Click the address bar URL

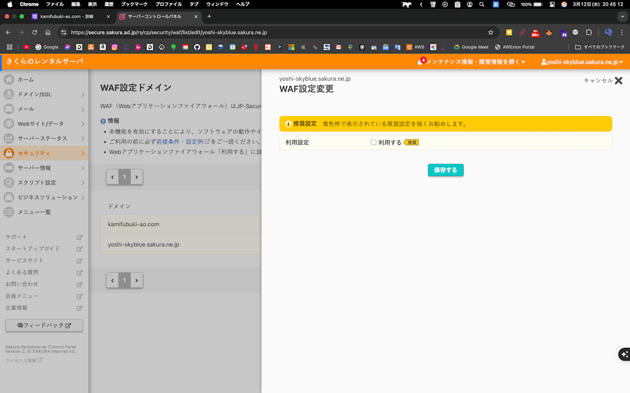[169, 33]
